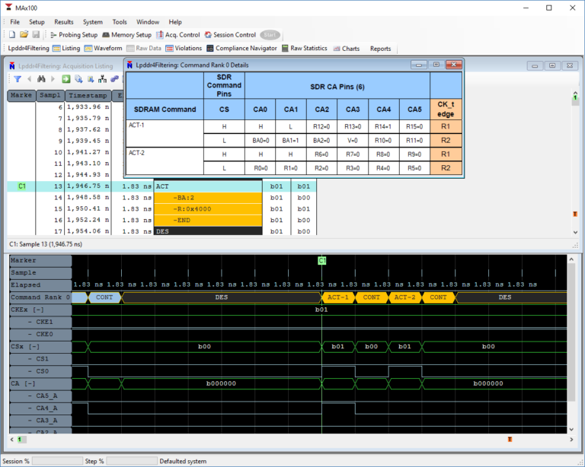Open the File menu
Viewport: 585px width, 467px height.
point(14,22)
